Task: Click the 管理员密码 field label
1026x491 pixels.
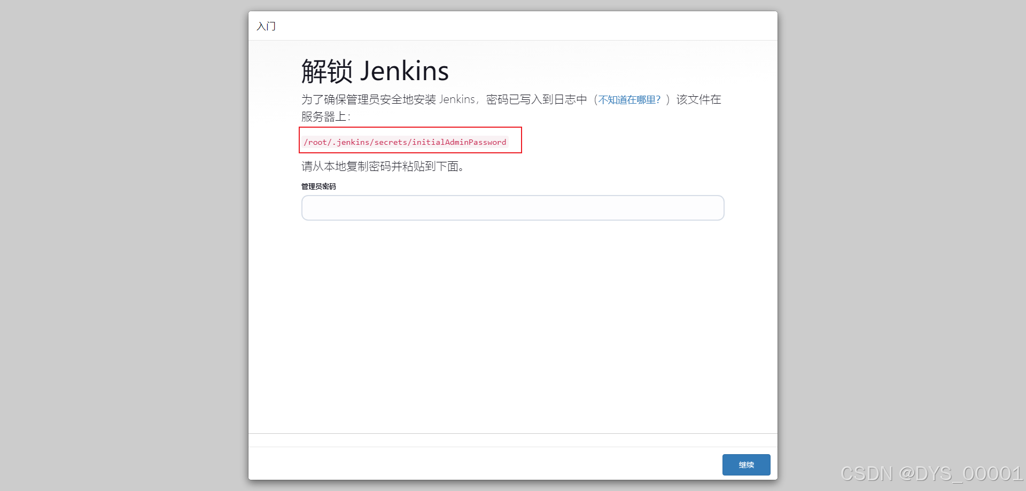Action: click(318, 186)
